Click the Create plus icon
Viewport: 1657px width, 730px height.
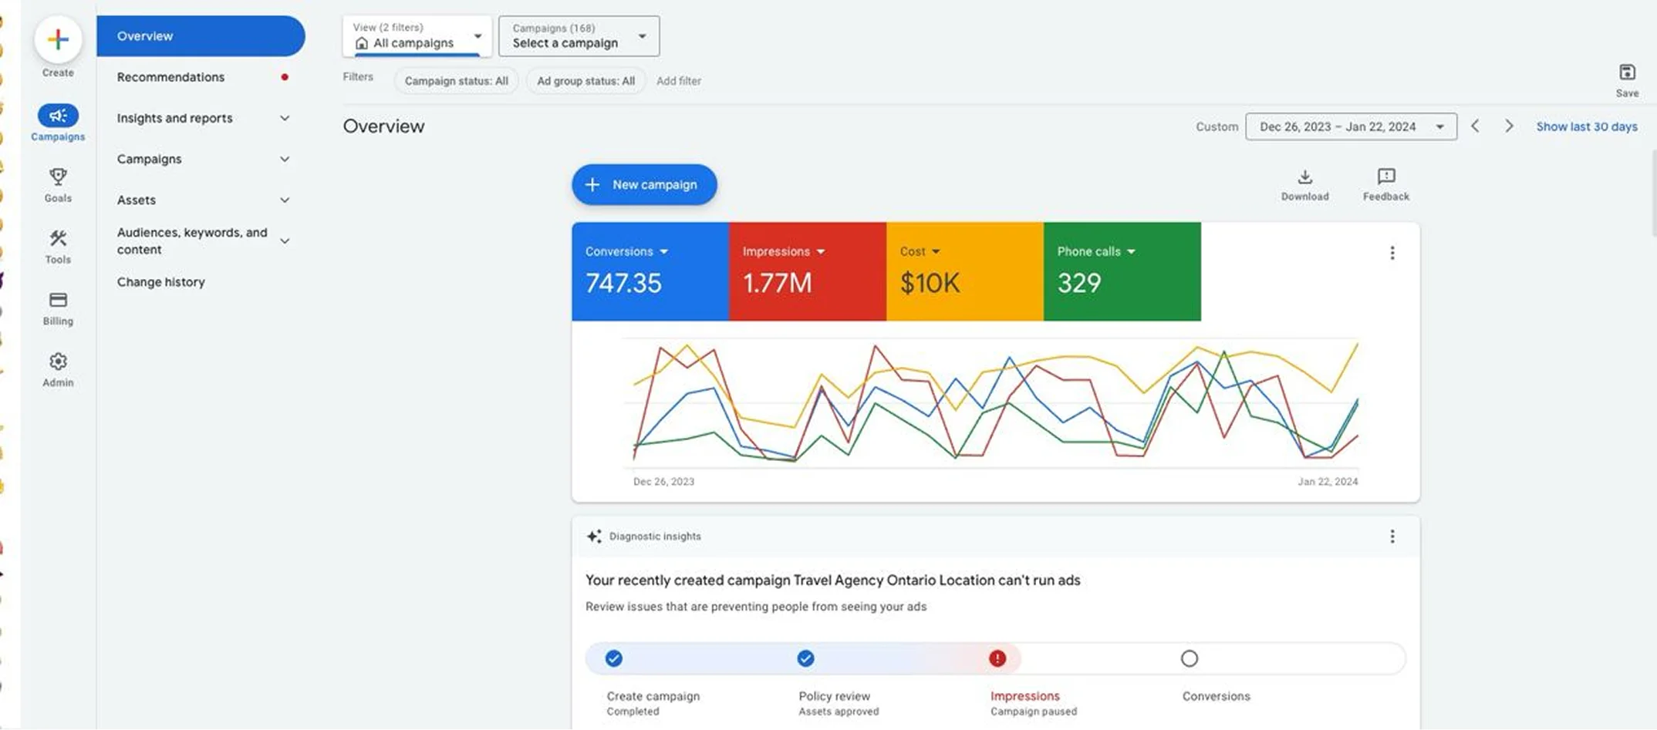click(58, 39)
